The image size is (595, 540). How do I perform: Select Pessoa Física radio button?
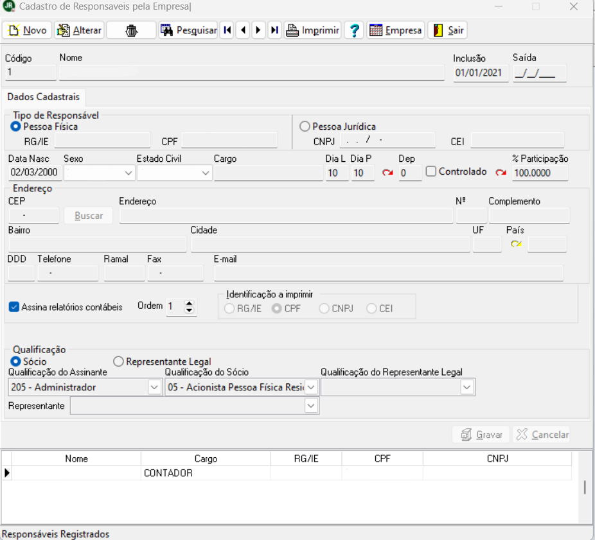15,126
